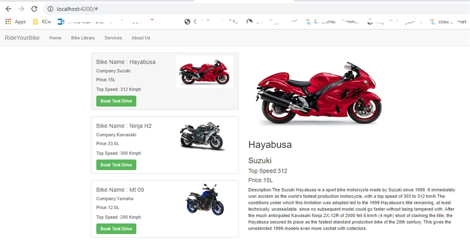Book Test Drive for Hayabusa
The image size is (470, 246).
116,101
